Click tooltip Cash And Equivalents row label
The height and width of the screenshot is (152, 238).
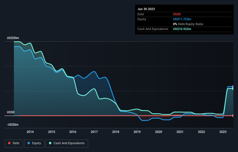153,29
